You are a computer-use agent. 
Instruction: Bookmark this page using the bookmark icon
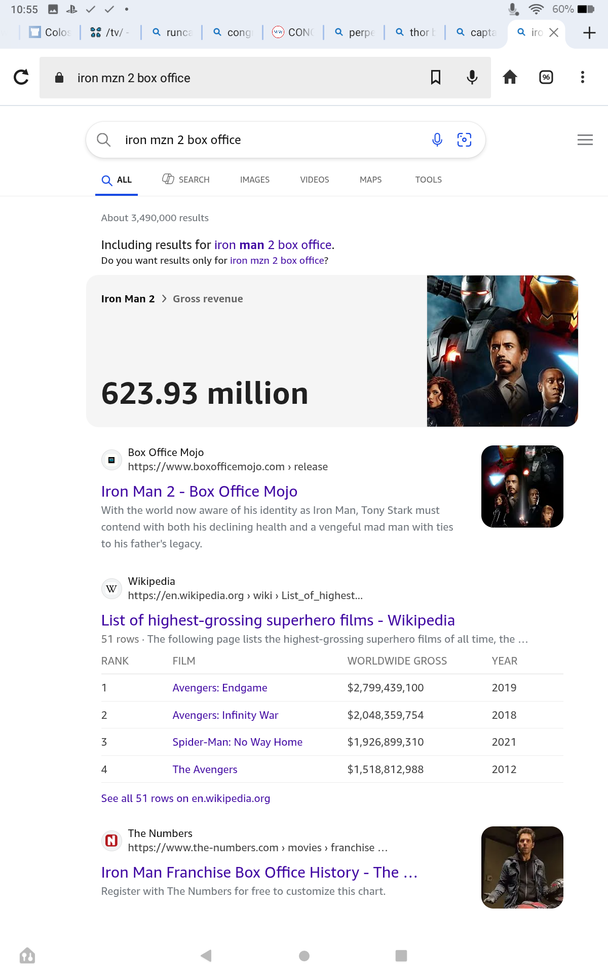click(435, 77)
